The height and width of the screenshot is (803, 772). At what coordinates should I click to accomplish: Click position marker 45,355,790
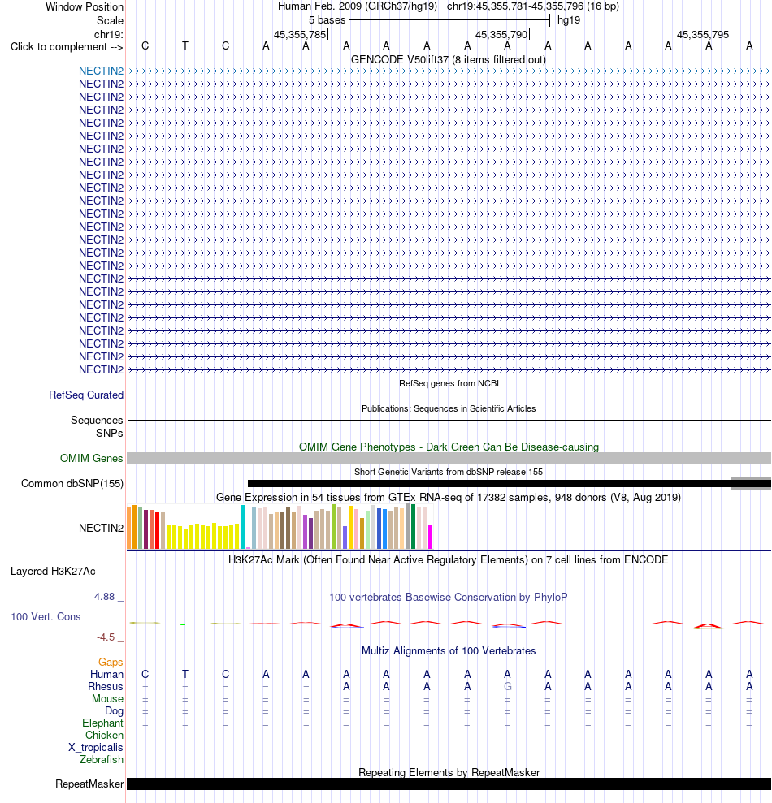tap(502, 34)
